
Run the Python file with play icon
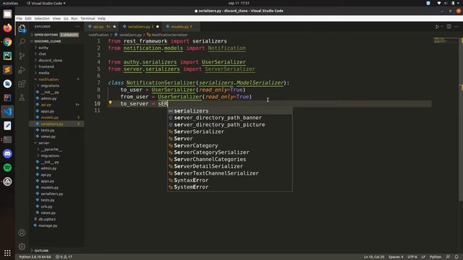click(437, 27)
